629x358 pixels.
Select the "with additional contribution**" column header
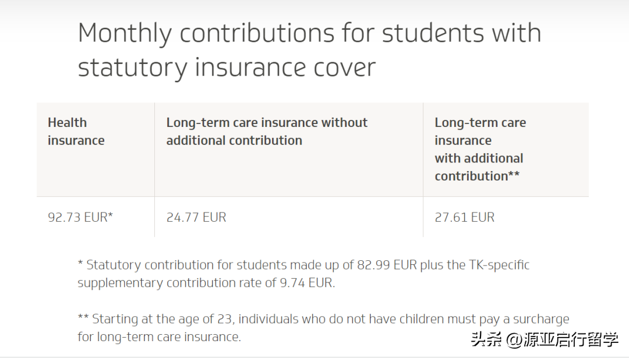tap(480, 149)
